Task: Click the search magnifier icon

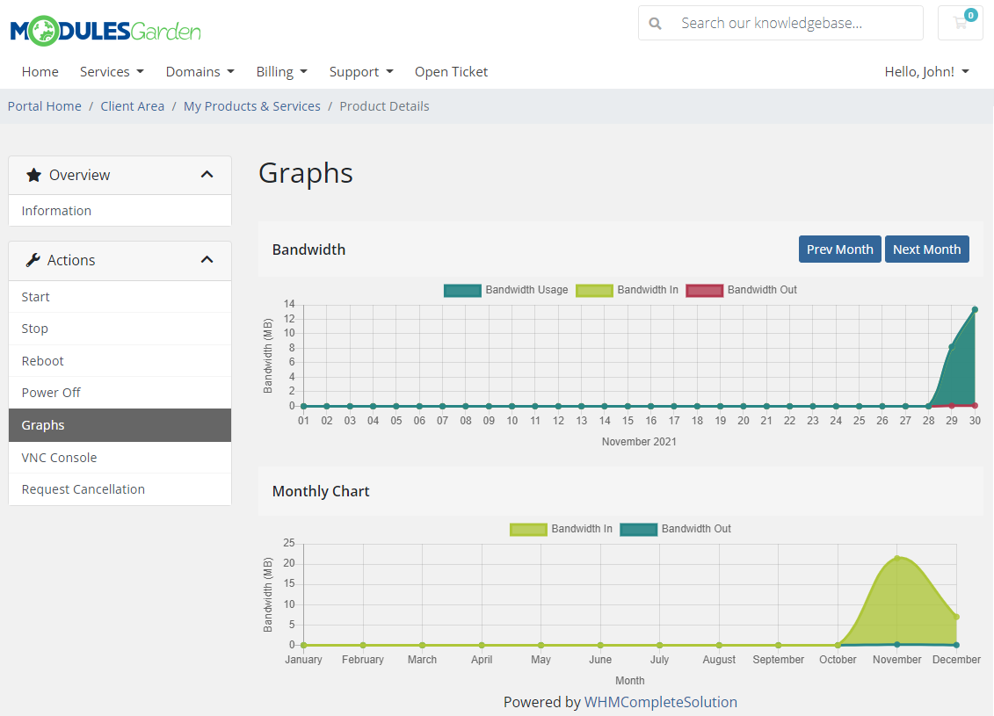Action: [655, 23]
